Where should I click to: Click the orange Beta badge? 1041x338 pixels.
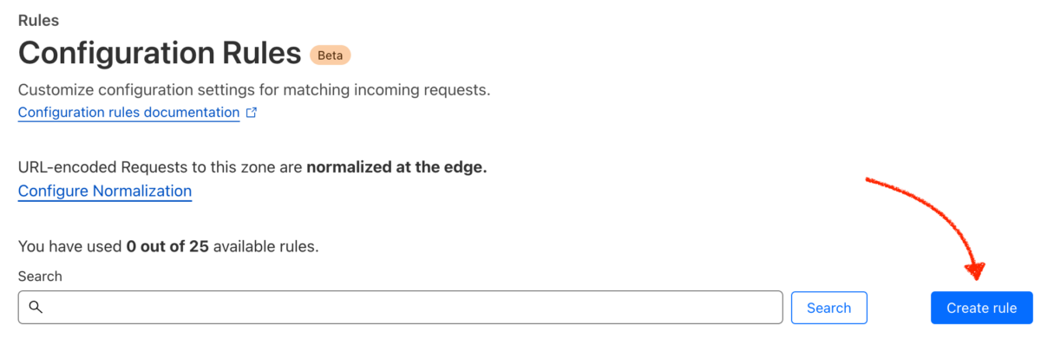(x=330, y=55)
